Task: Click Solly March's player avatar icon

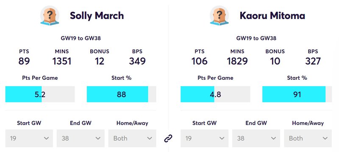Action: pyautogui.click(x=50, y=16)
